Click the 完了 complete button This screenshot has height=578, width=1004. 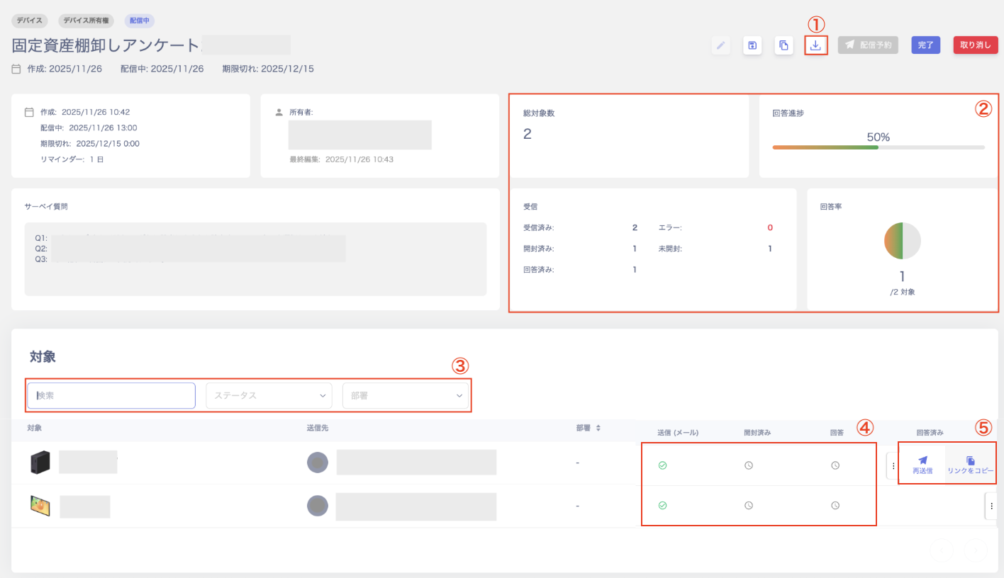tap(925, 45)
